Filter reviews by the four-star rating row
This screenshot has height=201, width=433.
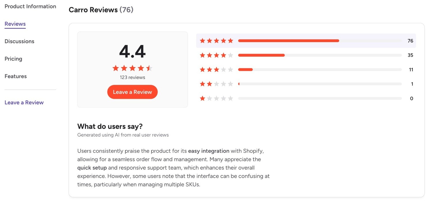tap(306, 55)
